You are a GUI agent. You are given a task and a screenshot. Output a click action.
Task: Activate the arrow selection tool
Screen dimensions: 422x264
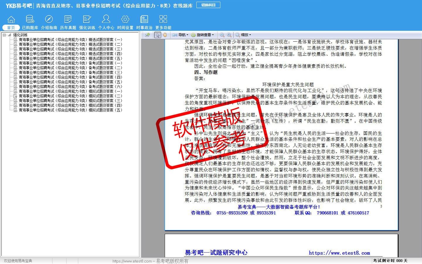[158, 35]
